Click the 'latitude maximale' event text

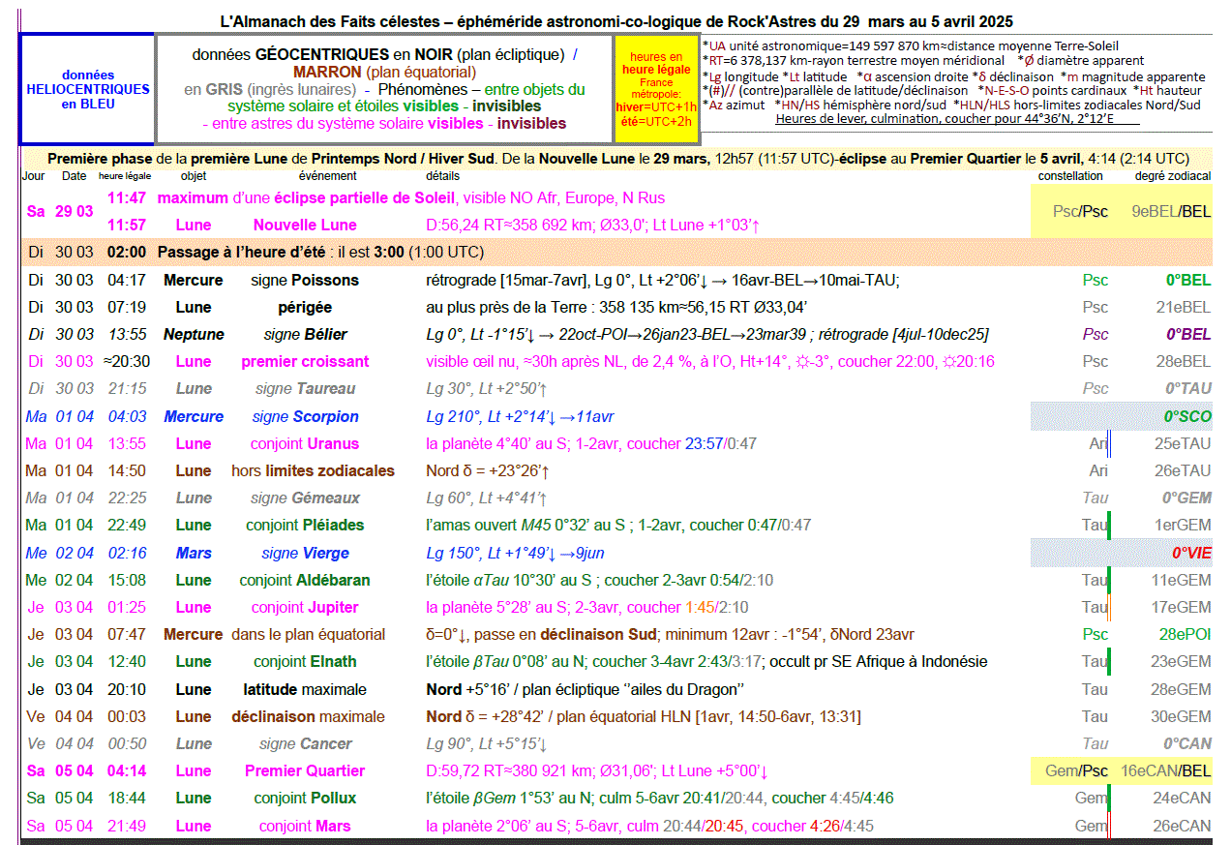tap(305, 690)
